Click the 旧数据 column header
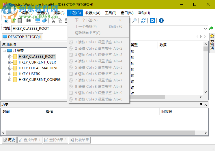215x151 pixels. 184,112
